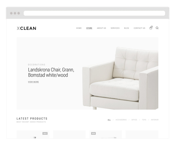Click the third browser window dot
Image resolution: width=175 pixels, height=146 pixels.
point(19,13)
